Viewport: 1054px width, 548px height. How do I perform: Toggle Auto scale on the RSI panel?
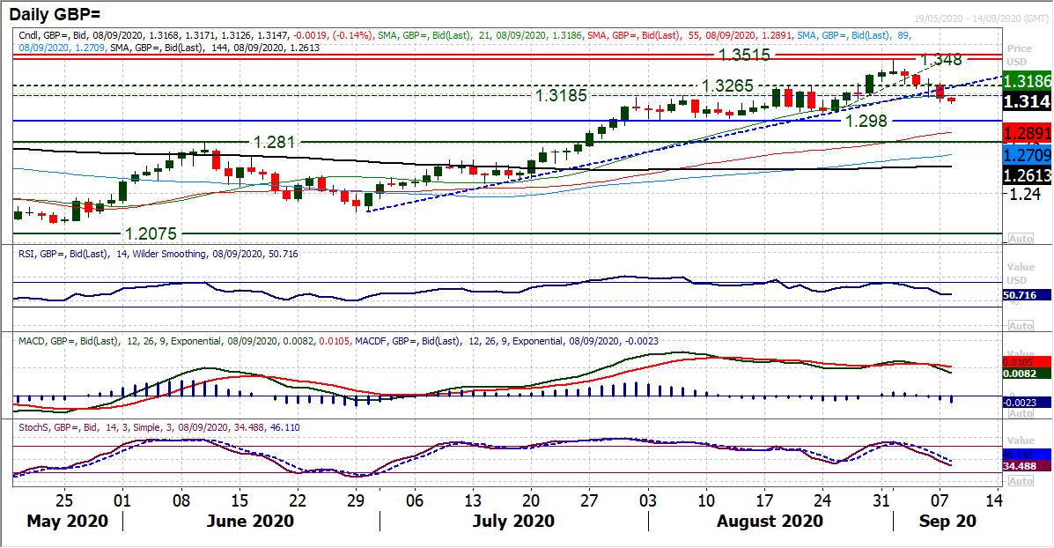point(1021,326)
